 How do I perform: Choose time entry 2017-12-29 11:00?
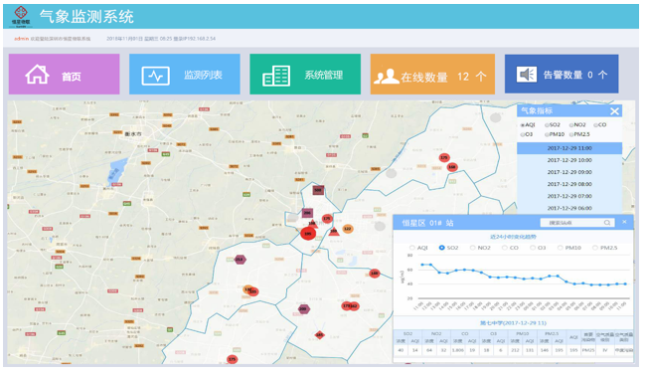coord(569,148)
